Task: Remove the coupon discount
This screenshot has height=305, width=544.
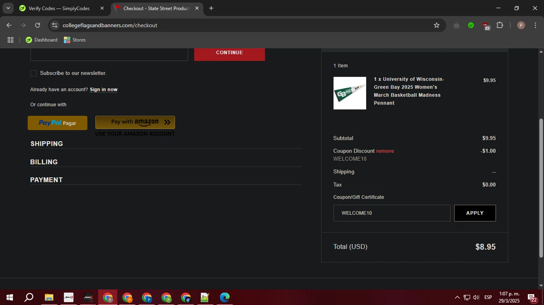Action: tap(385, 151)
